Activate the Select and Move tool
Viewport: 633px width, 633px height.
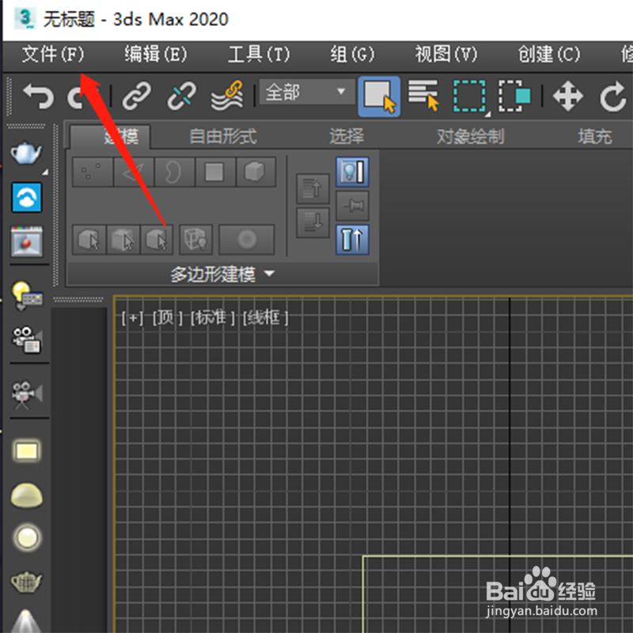pyautogui.click(x=568, y=96)
